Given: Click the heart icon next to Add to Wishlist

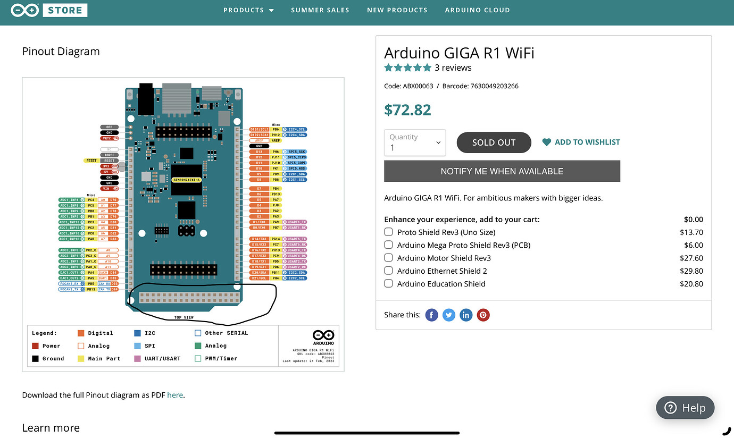Looking at the screenshot, I should pos(547,142).
